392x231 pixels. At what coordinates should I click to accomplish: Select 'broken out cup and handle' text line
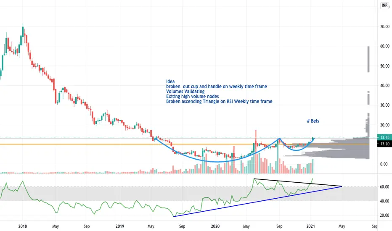(x=217, y=87)
